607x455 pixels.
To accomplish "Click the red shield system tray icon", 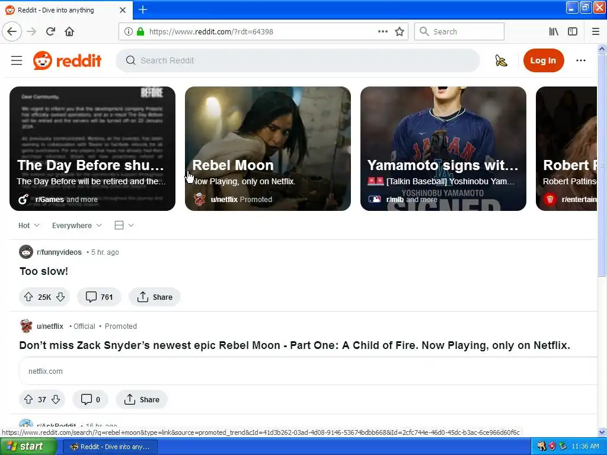I will pyautogui.click(x=552, y=447).
